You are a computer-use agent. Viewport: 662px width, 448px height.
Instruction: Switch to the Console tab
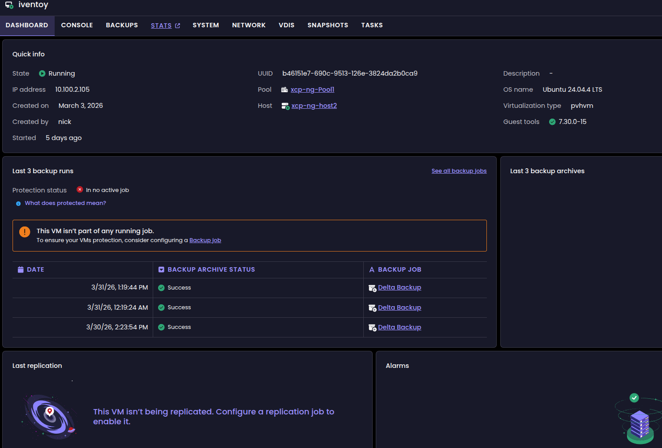point(77,26)
